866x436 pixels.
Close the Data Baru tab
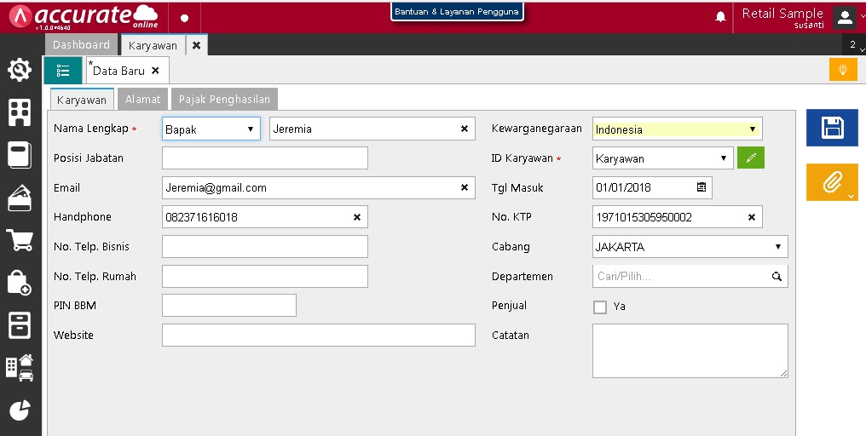[155, 71]
